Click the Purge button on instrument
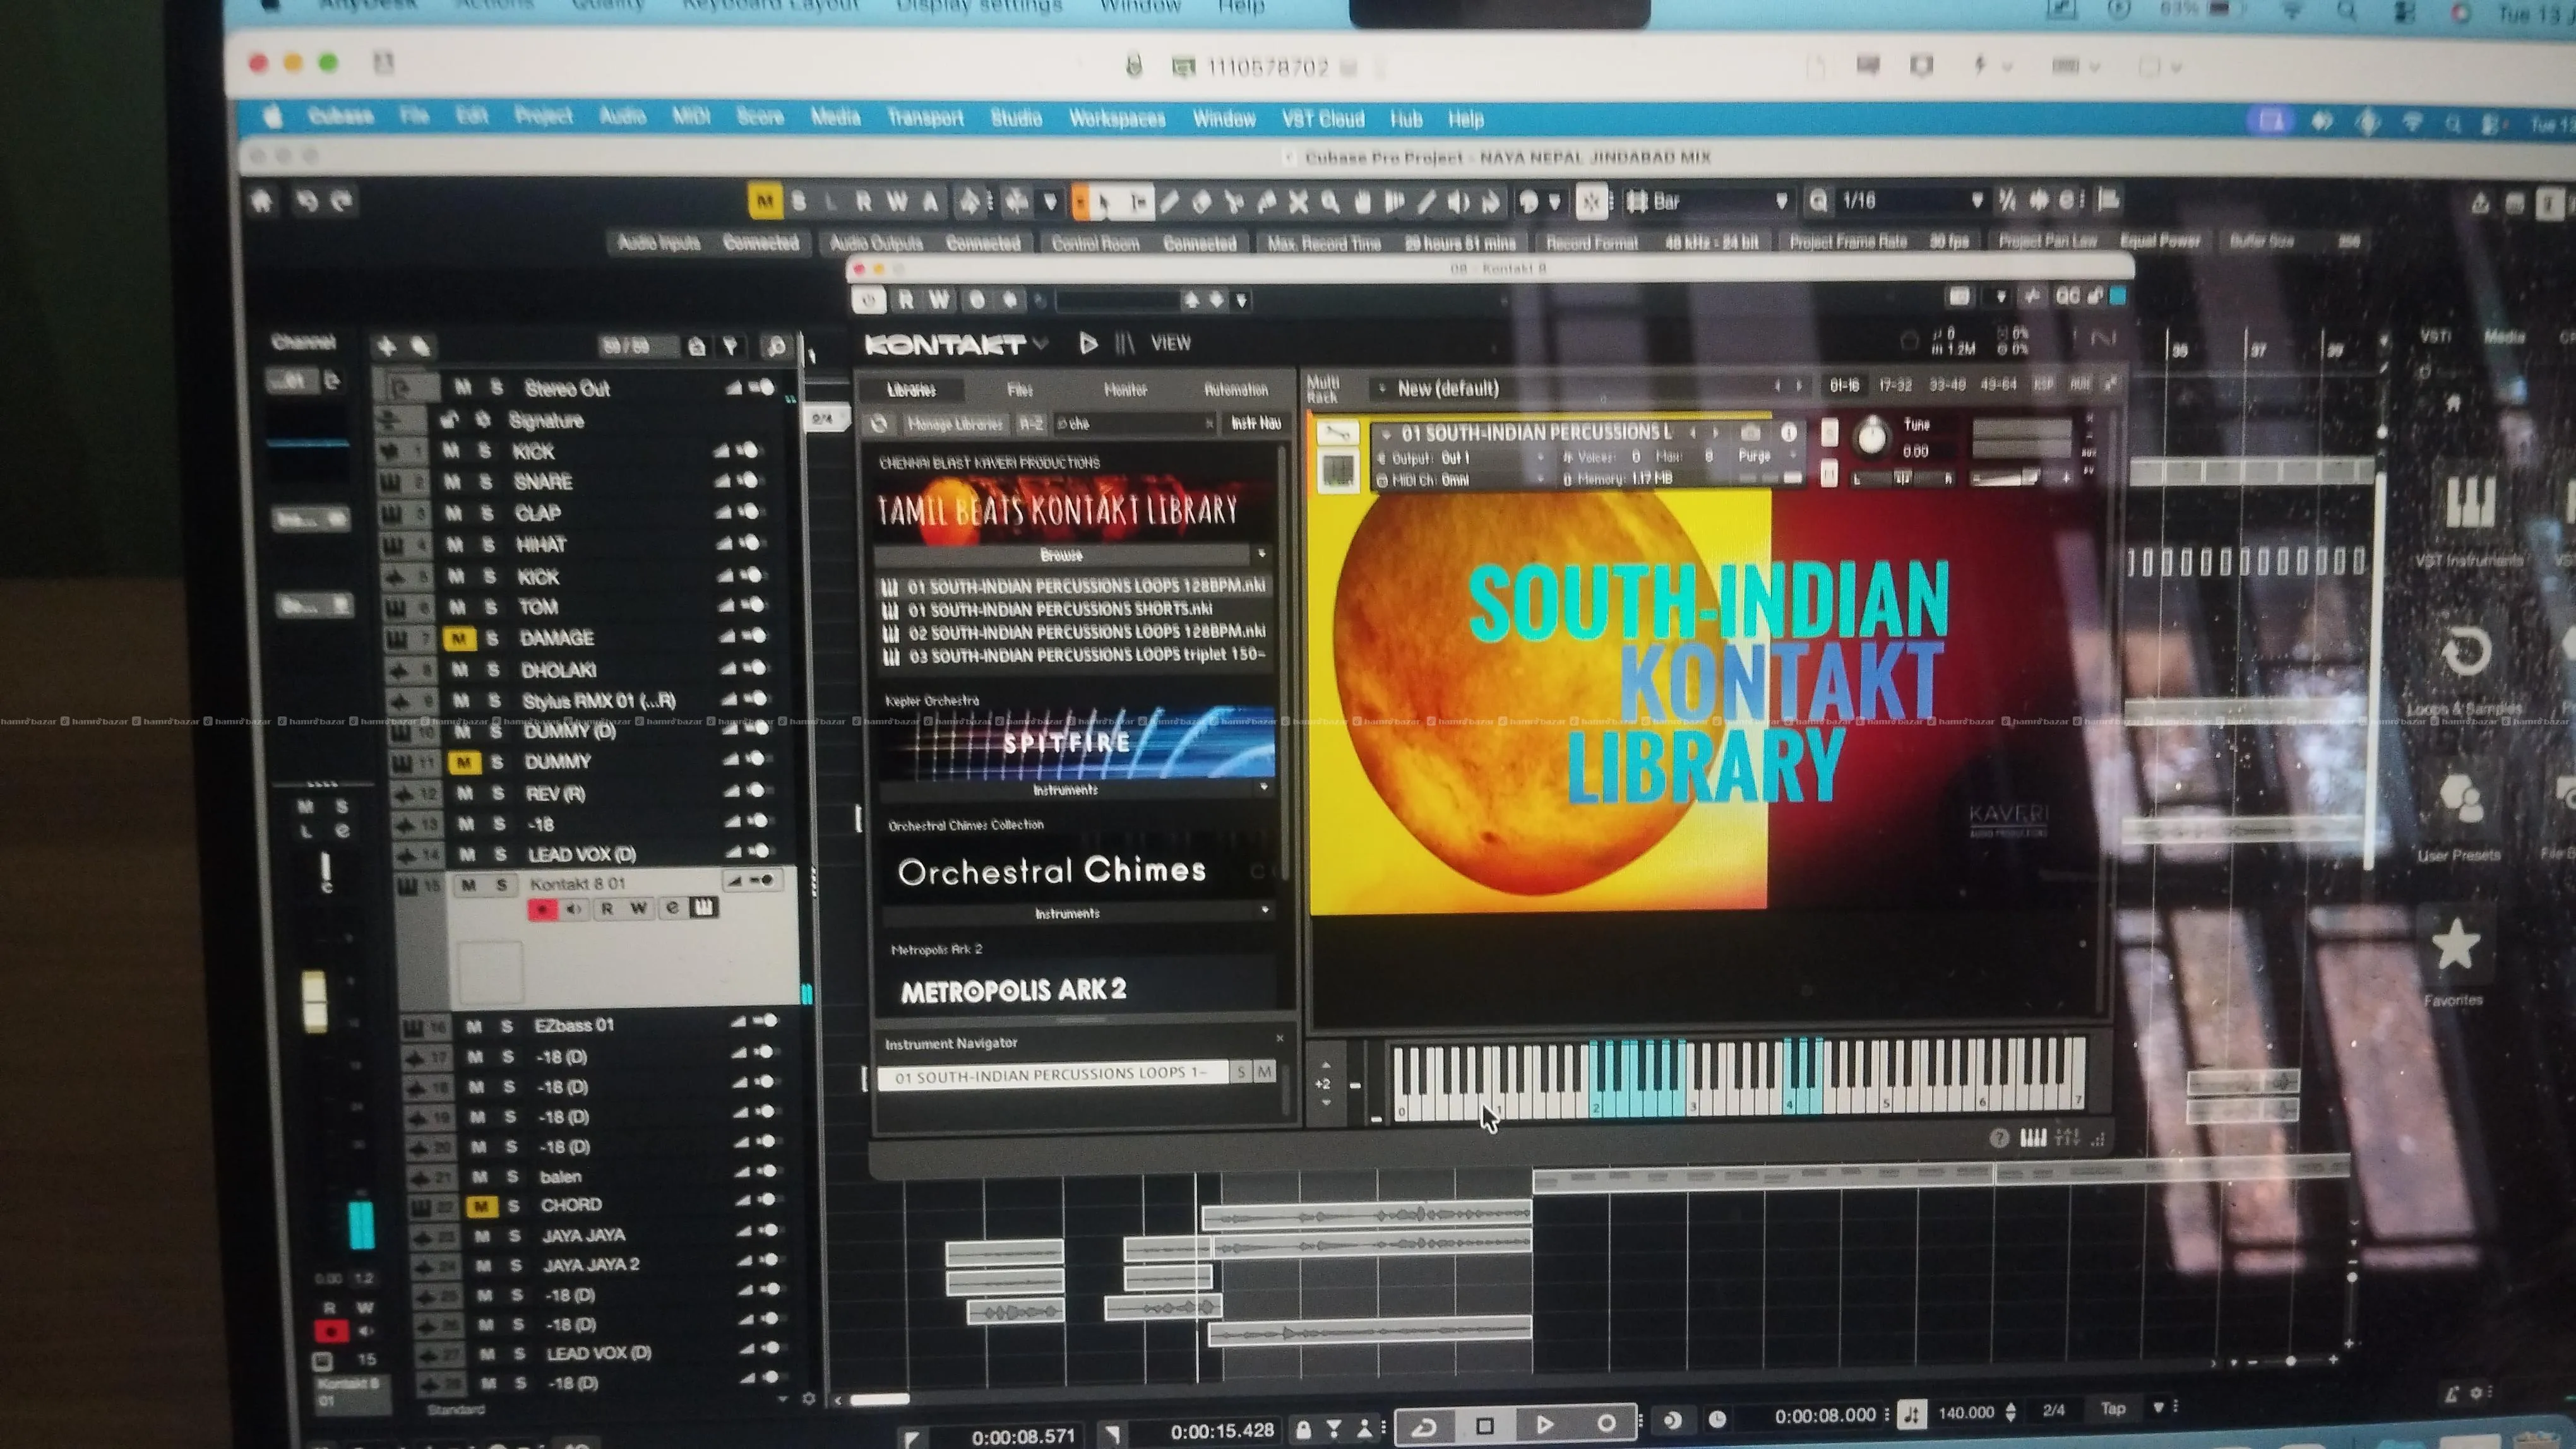The height and width of the screenshot is (1449, 2576). coord(1755,456)
